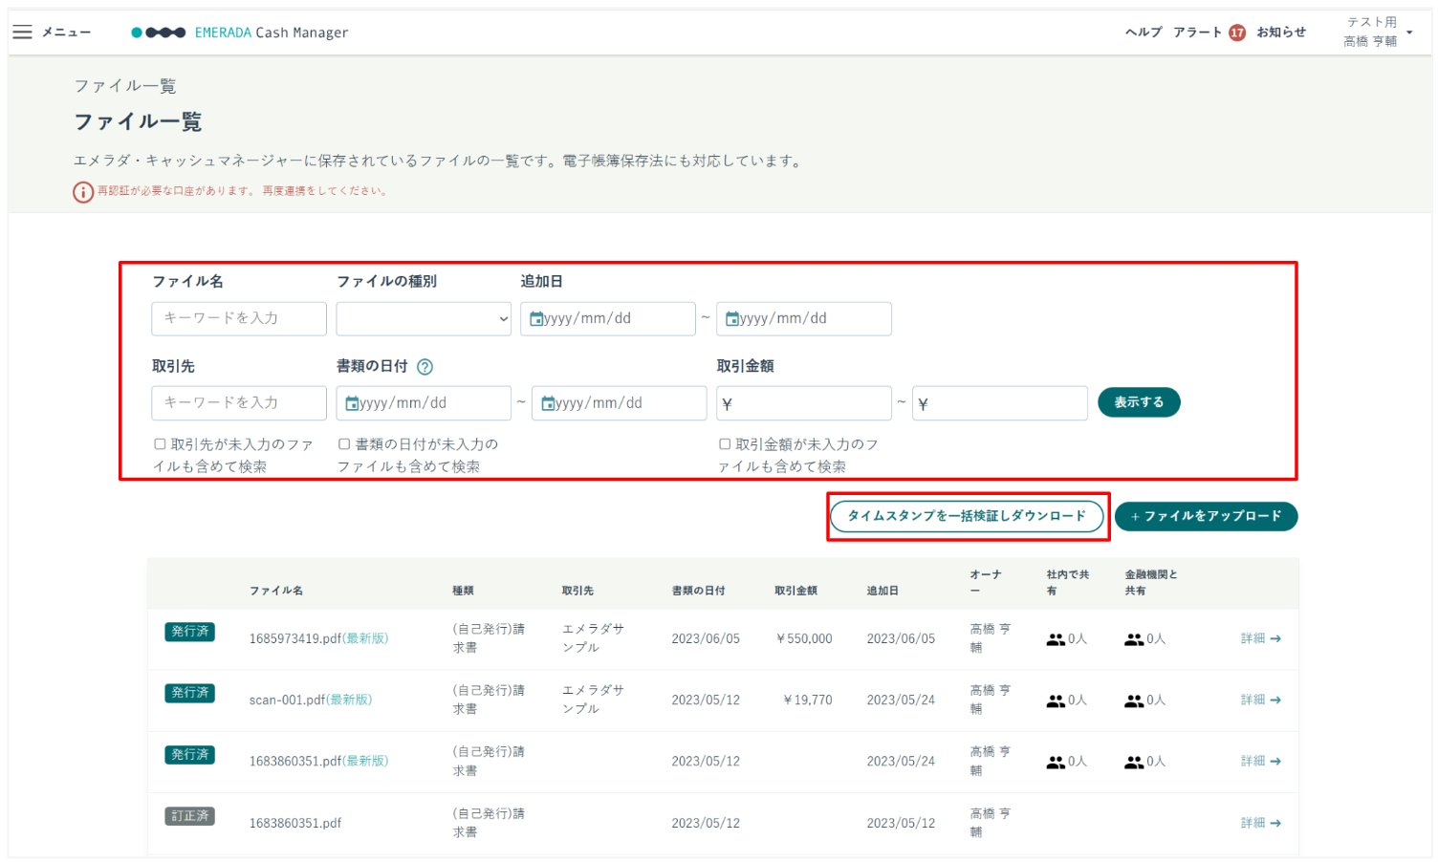Check 書類の日付が未入力のファイルも含めて検索

point(344,444)
